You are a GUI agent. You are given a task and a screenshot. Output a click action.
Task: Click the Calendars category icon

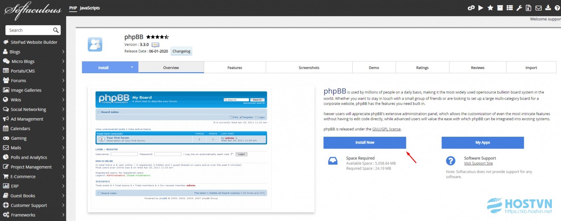coord(6,128)
